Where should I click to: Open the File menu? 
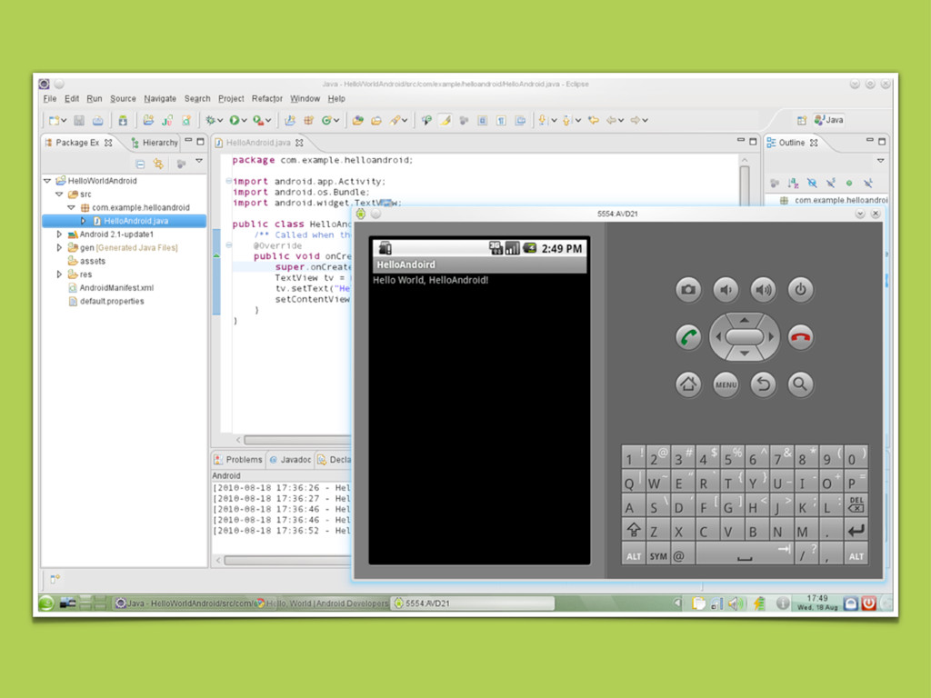click(x=50, y=98)
